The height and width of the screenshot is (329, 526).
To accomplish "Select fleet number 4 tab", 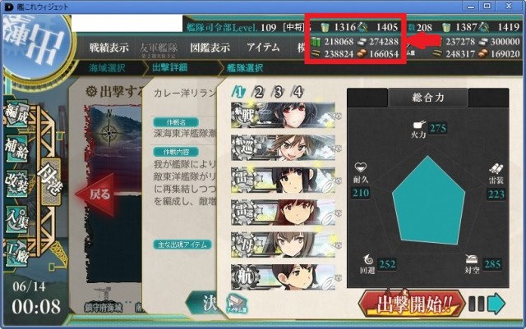I will 298,91.
